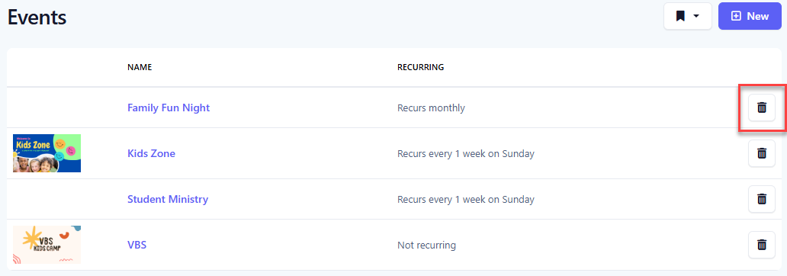Click 'Not recurring' text in VBS row
The image size is (787, 276).
(x=426, y=246)
